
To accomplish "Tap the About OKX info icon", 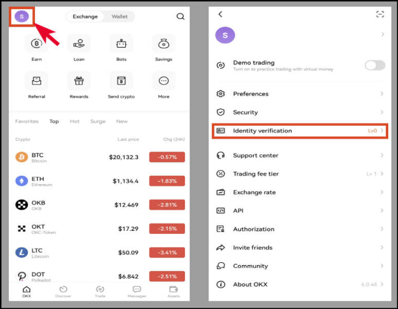I will click(x=220, y=284).
